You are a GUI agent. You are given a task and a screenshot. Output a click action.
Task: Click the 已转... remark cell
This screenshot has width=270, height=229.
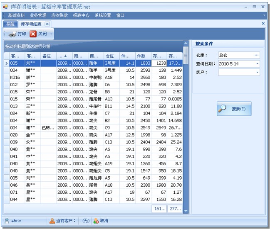point(49,128)
